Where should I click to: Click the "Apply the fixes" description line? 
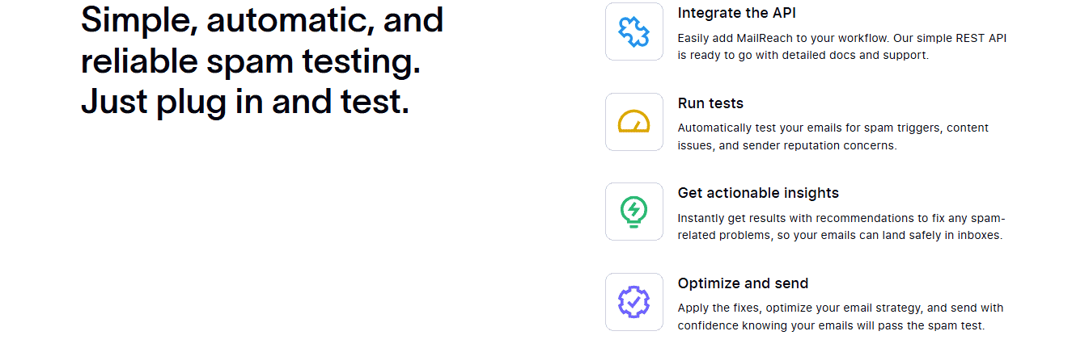tap(841, 308)
